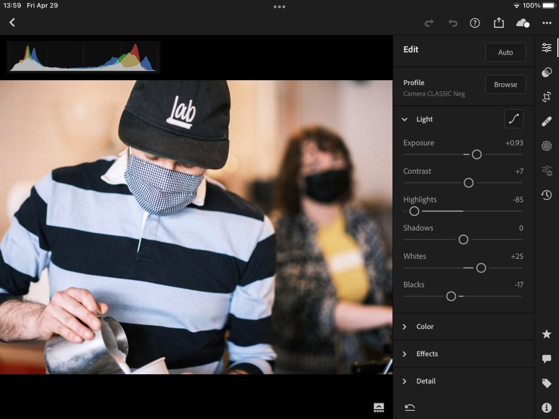Tap the histogram overlay

click(x=83, y=57)
